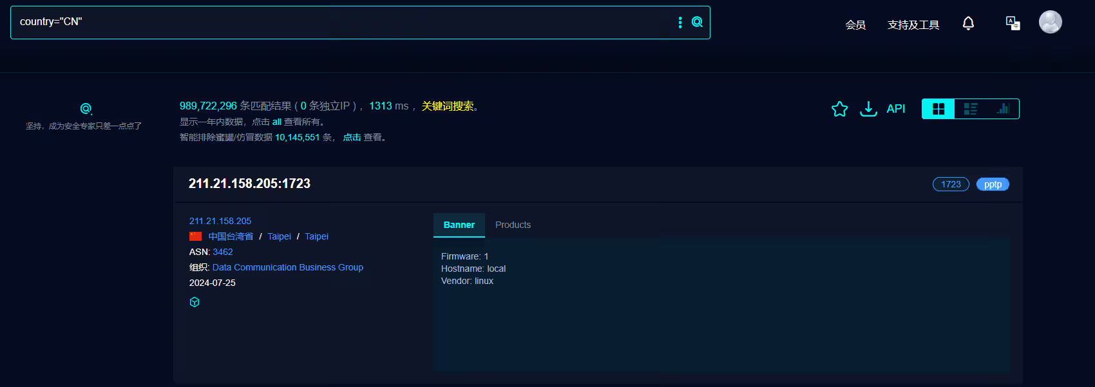Open the 211.21.158.205 IP link
Viewport: 1095px width, 387px height.
tap(220, 221)
